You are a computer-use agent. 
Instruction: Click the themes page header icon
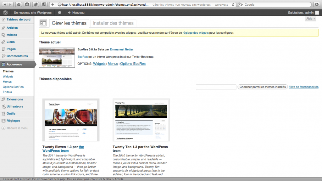click(43, 23)
